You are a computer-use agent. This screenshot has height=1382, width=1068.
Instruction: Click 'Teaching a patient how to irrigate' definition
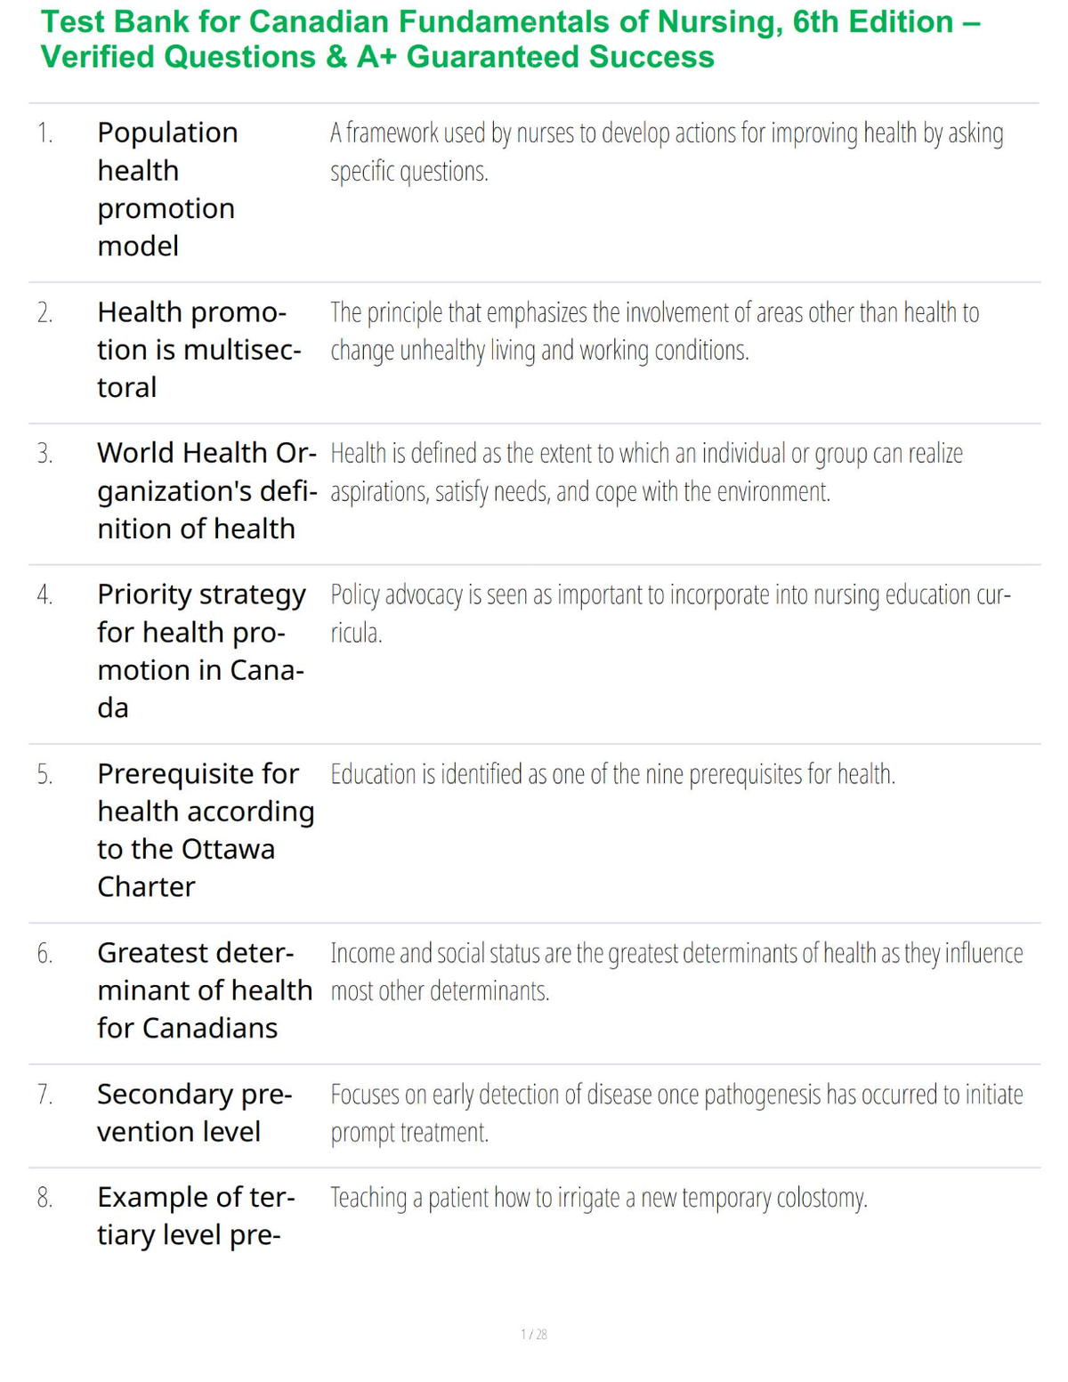pos(599,1198)
